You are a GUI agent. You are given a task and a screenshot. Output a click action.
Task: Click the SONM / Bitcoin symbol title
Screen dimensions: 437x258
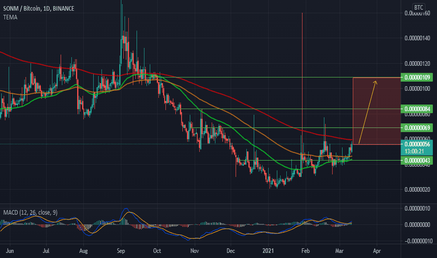pyautogui.click(x=39, y=8)
